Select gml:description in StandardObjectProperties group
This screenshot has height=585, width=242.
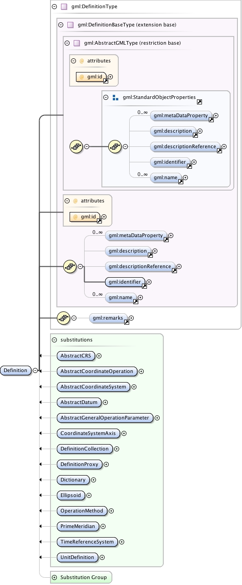173,131
